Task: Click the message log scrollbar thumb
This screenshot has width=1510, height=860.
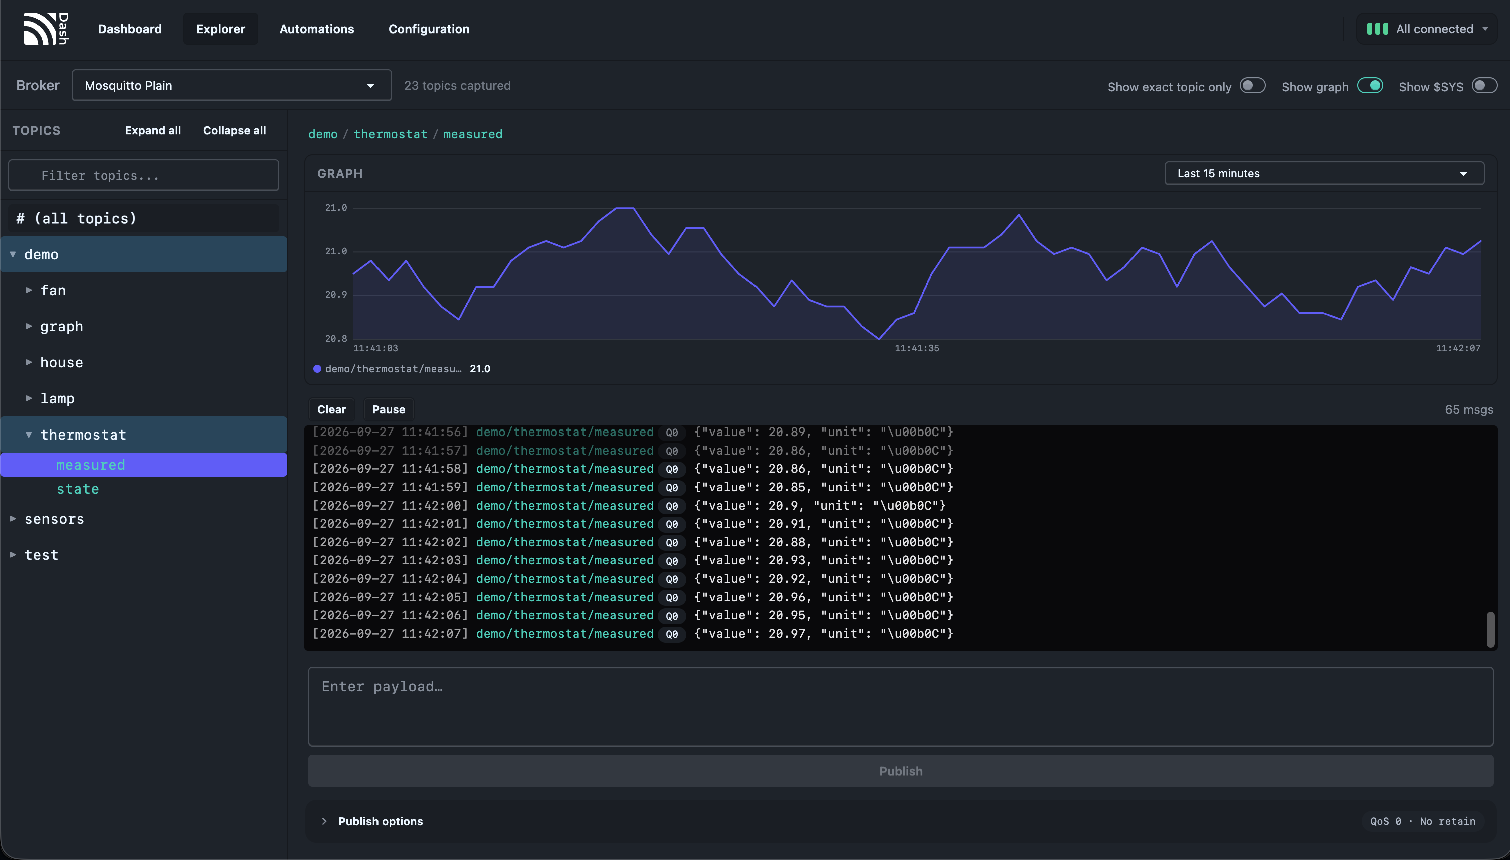Action: [1490, 630]
